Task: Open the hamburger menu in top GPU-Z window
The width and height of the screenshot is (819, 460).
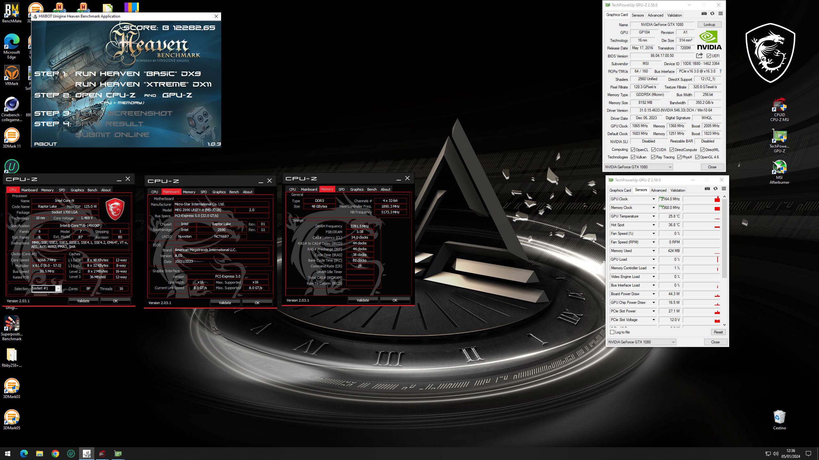Action: click(720, 13)
